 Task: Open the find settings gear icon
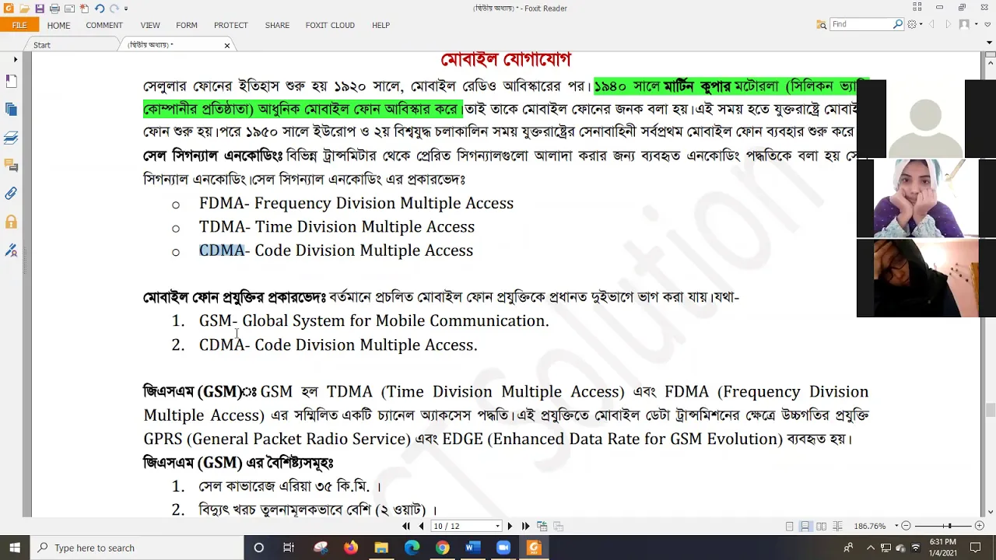[x=911, y=25]
